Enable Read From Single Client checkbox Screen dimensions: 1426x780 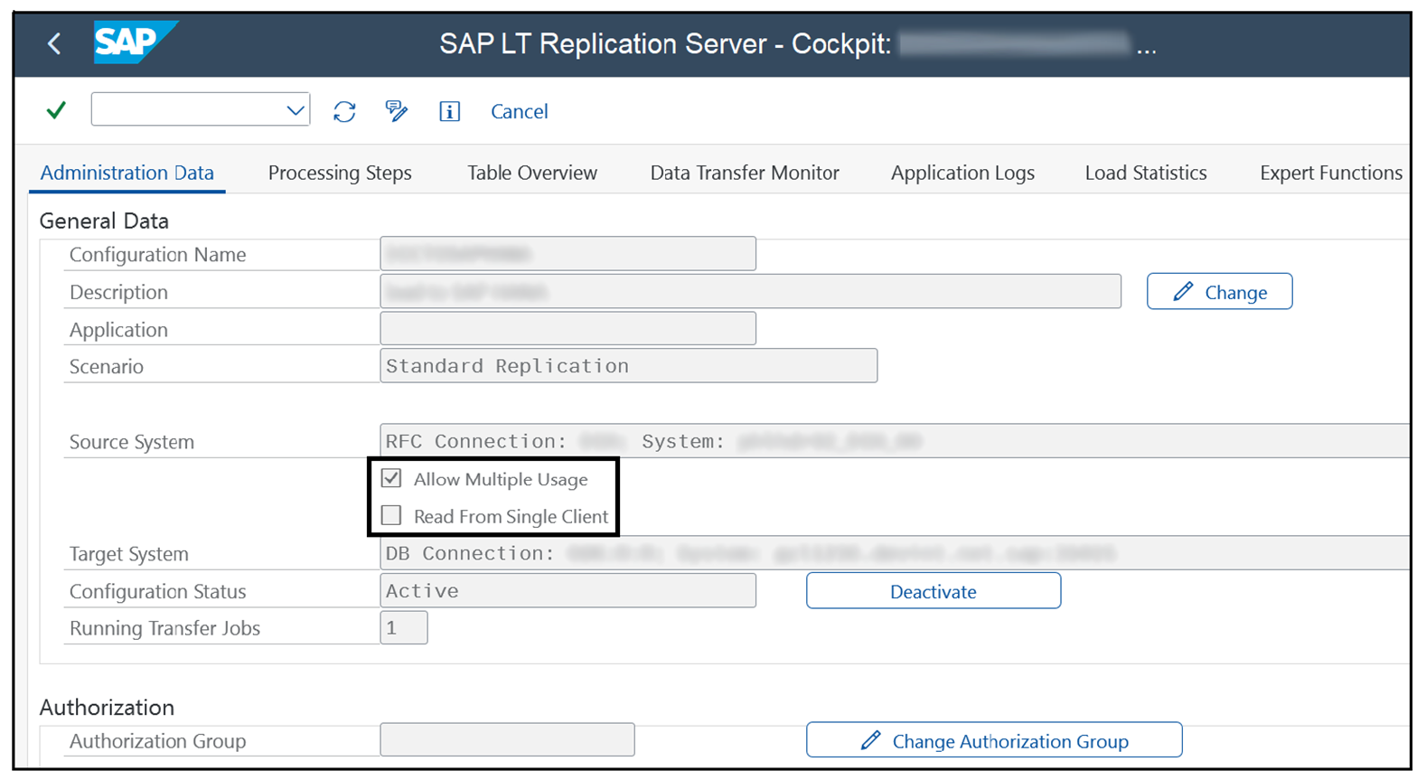[391, 516]
